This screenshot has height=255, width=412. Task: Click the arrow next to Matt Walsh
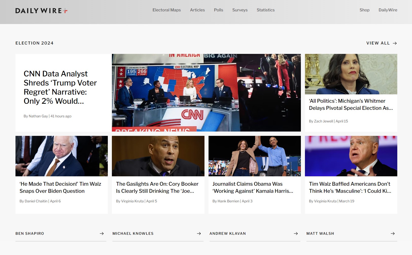point(393,233)
